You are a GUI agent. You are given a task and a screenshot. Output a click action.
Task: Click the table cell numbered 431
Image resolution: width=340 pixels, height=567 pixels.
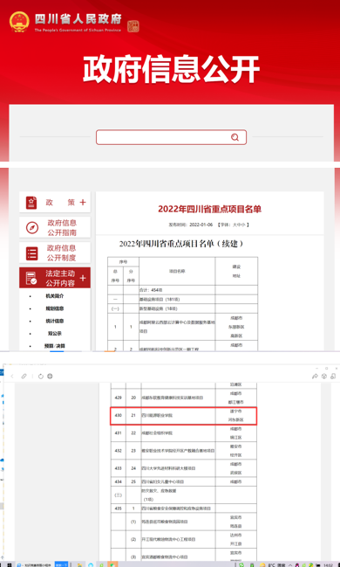click(118, 432)
